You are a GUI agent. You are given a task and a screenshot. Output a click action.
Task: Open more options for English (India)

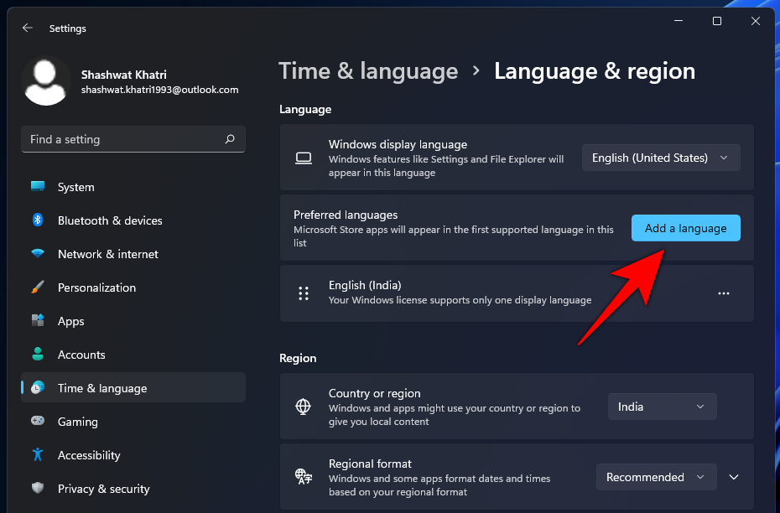(x=724, y=293)
